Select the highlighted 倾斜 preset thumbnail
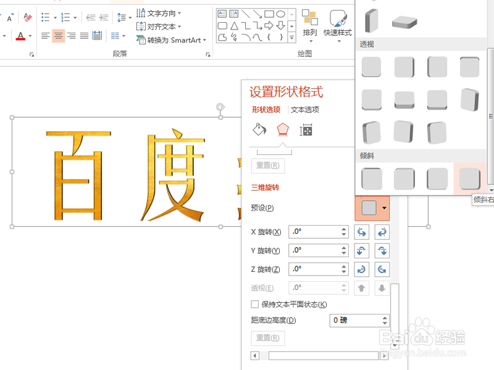494x370 pixels. (469, 178)
